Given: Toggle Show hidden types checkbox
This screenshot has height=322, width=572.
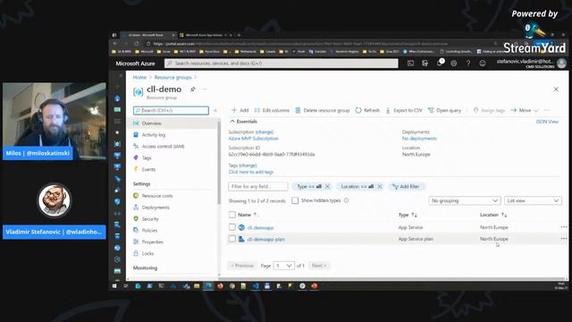Looking at the screenshot, I should tap(295, 200).
